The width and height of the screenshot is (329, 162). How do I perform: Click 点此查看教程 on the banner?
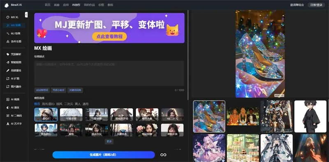point(109,37)
